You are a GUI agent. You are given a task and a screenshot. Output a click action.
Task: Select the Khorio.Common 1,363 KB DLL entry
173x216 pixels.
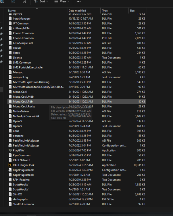[77, 33]
